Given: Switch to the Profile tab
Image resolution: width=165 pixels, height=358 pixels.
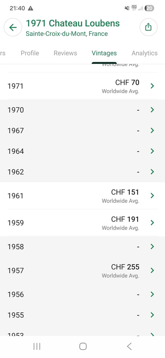Looking at the screenshot, I should pos(30,53).
